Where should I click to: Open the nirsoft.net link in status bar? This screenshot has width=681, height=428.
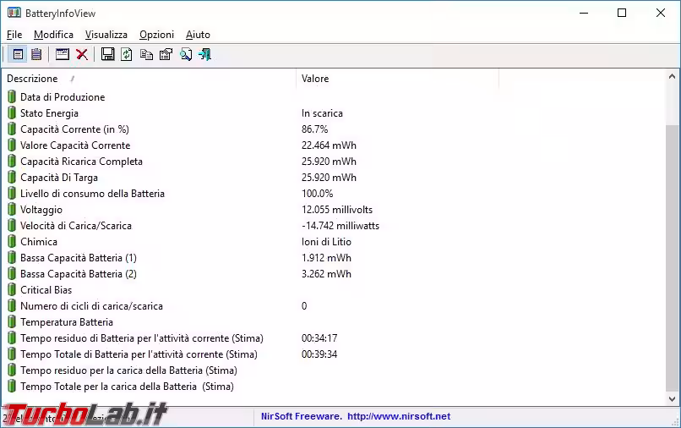click(x=398, y=416)
